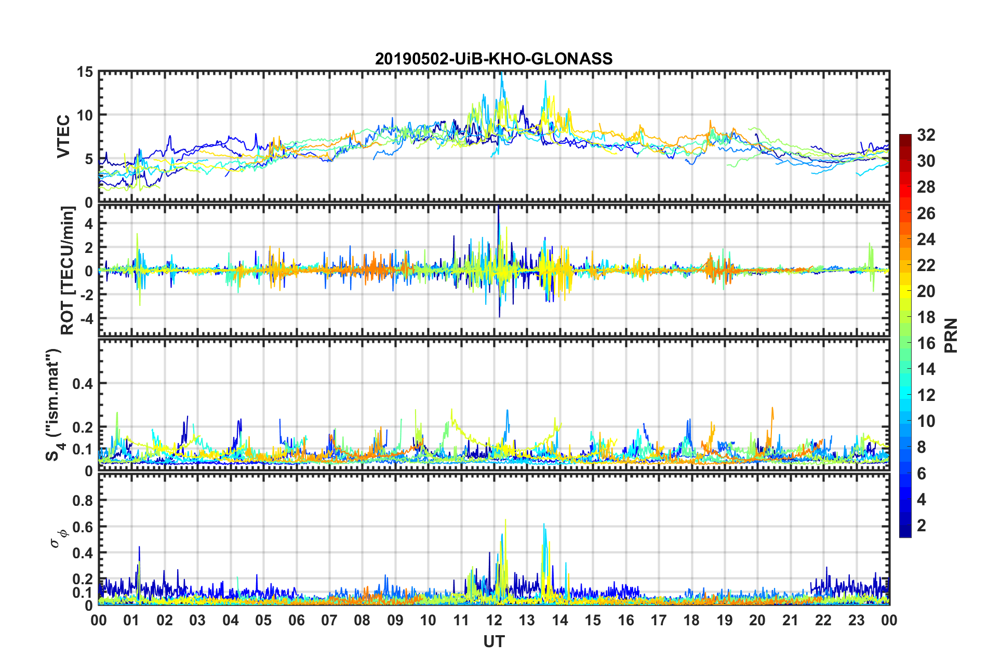Viewport: 988px width, 671px height.
Task: Click the 15 hour tick on the UT axis
Action: click(593, 620)
